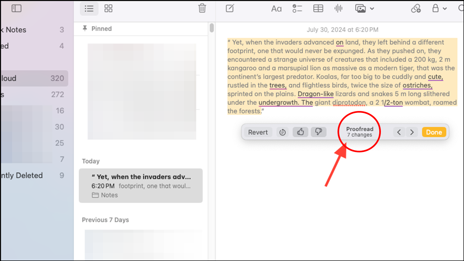Open the Recently Deleted folder
Screen dimensions: 464x261
click(x=34, y=175)
